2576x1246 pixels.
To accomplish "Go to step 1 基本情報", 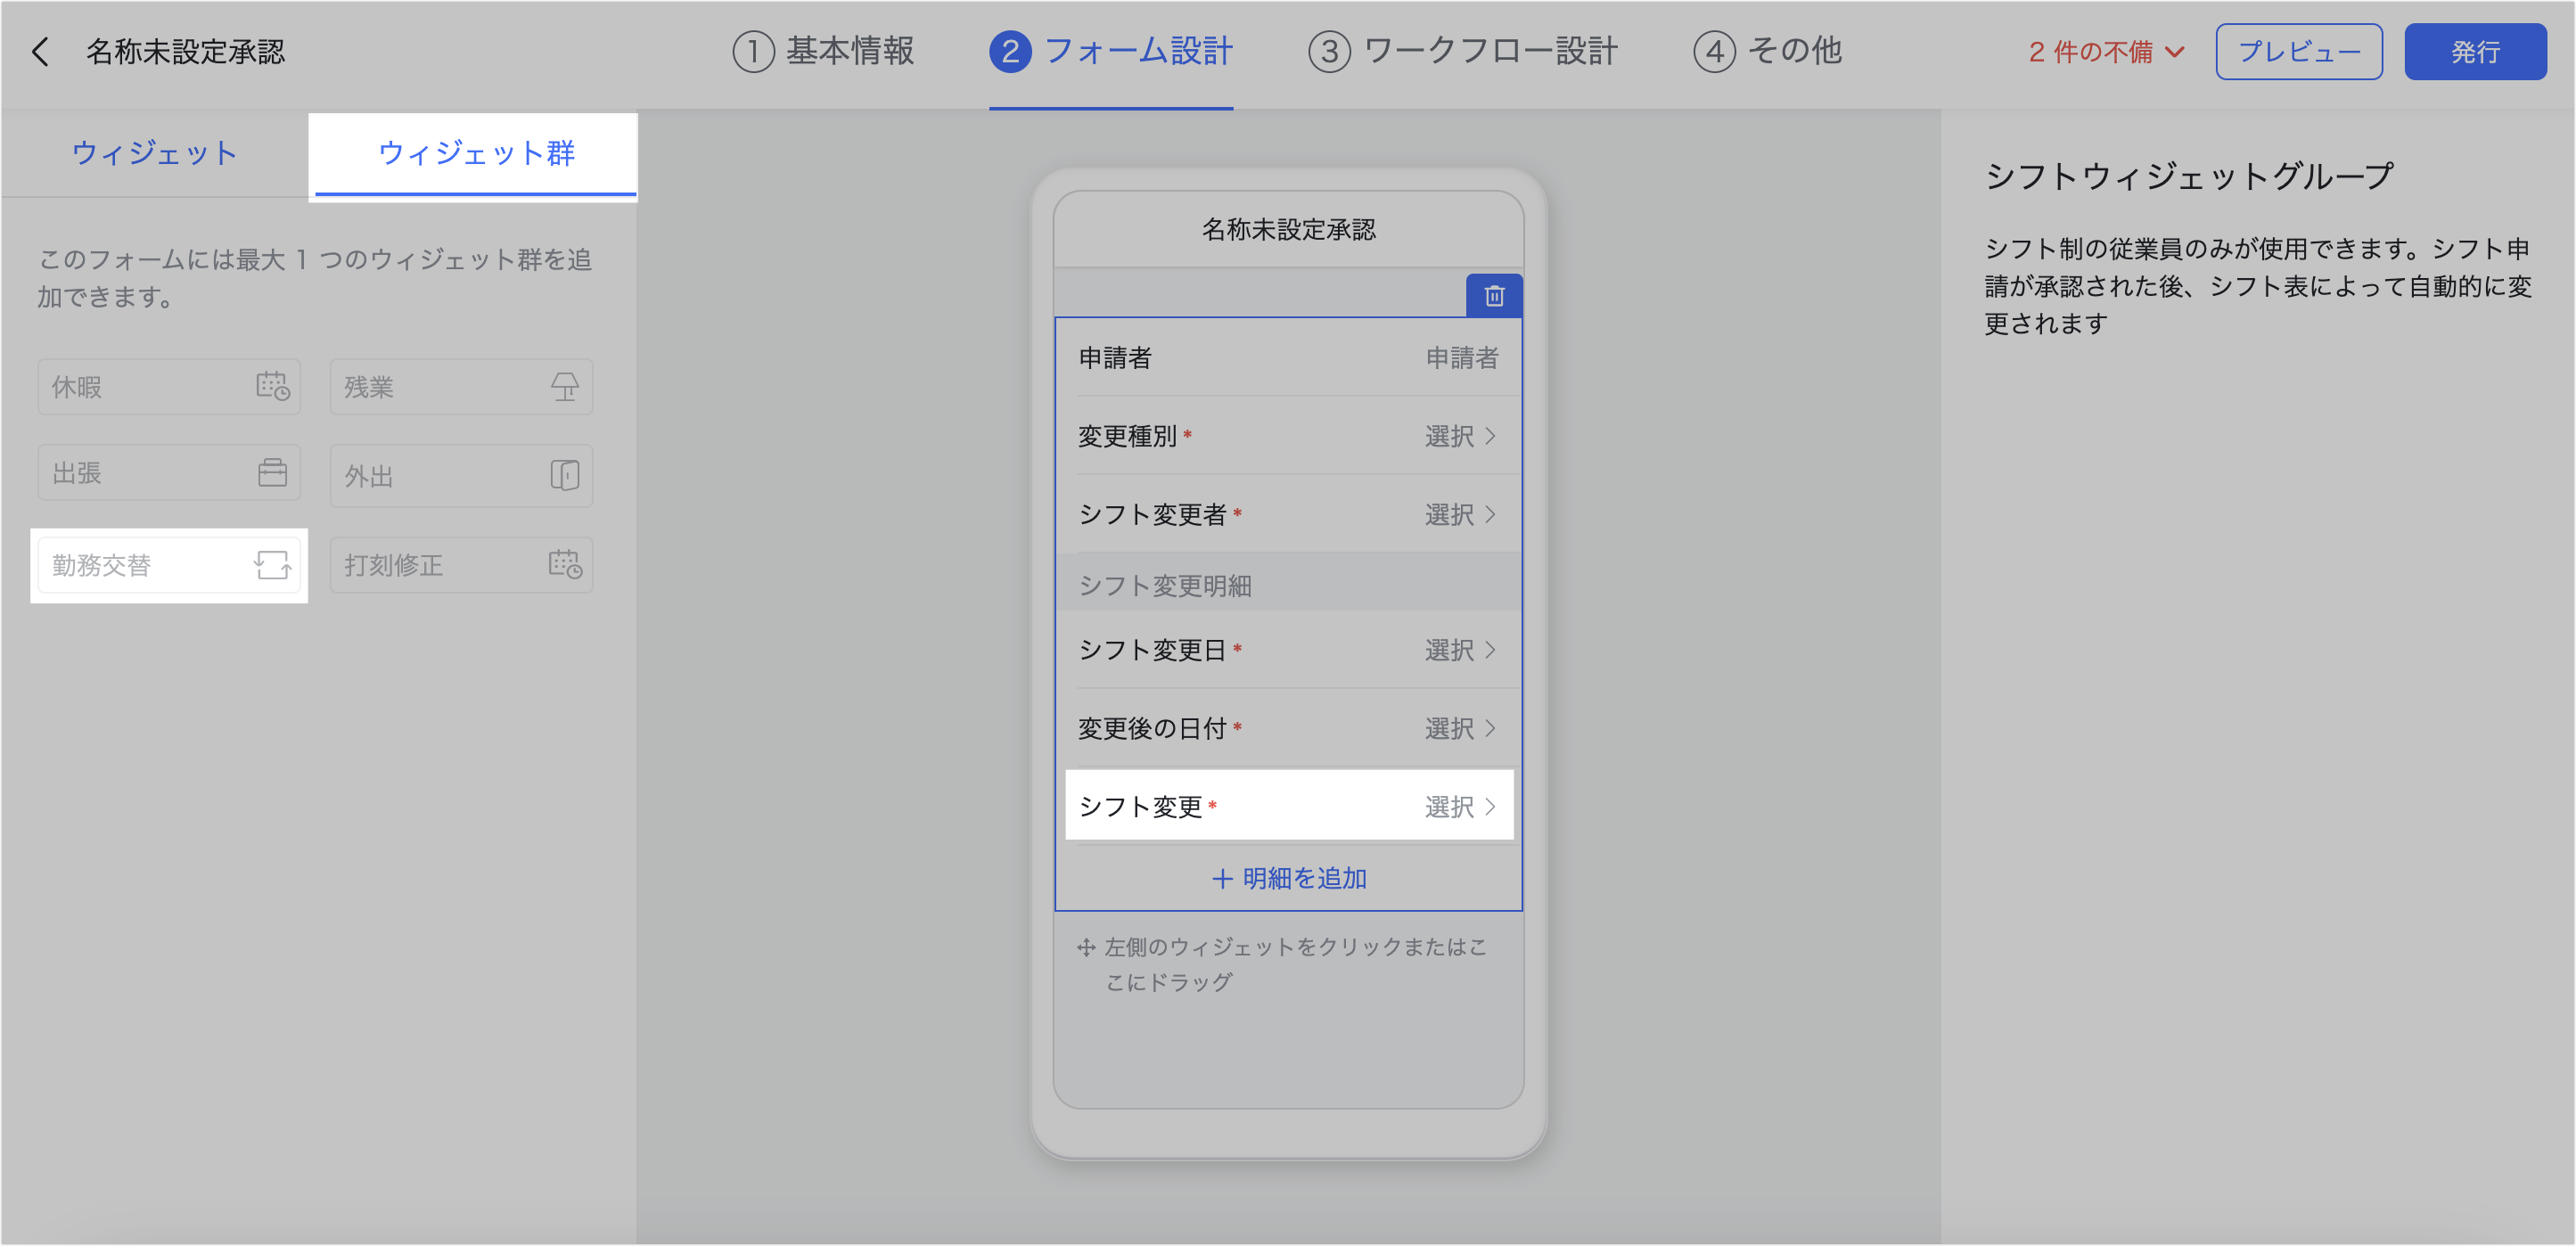I will pyautogui.click(x=823, y=51).
